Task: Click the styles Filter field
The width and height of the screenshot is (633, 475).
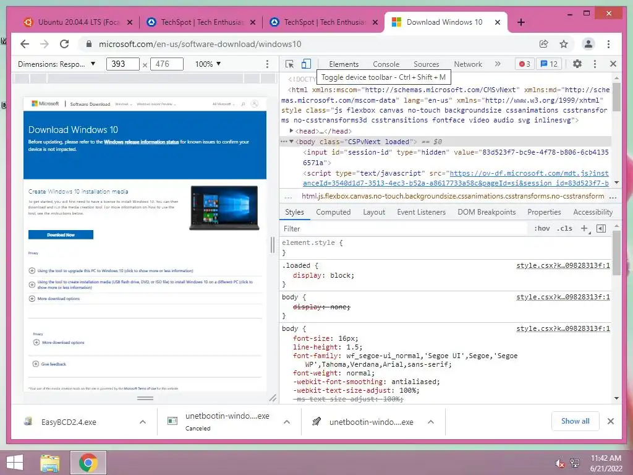Action: (x=404, y=229)
